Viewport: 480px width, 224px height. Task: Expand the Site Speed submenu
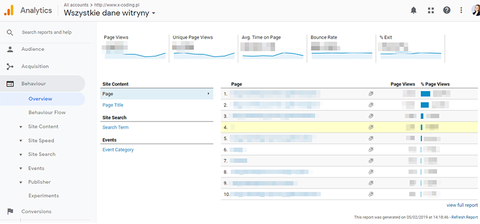(x=37, y=141)
